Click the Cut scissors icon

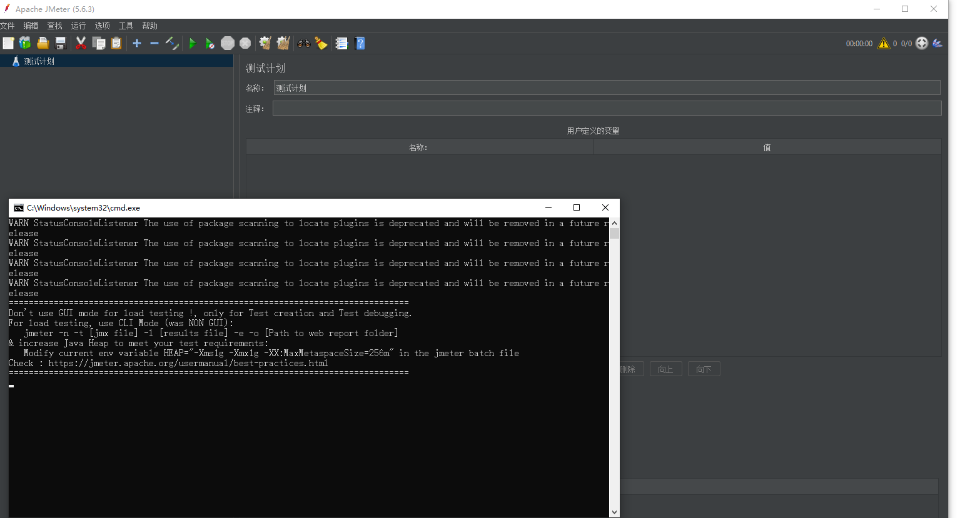coord(81,43)
